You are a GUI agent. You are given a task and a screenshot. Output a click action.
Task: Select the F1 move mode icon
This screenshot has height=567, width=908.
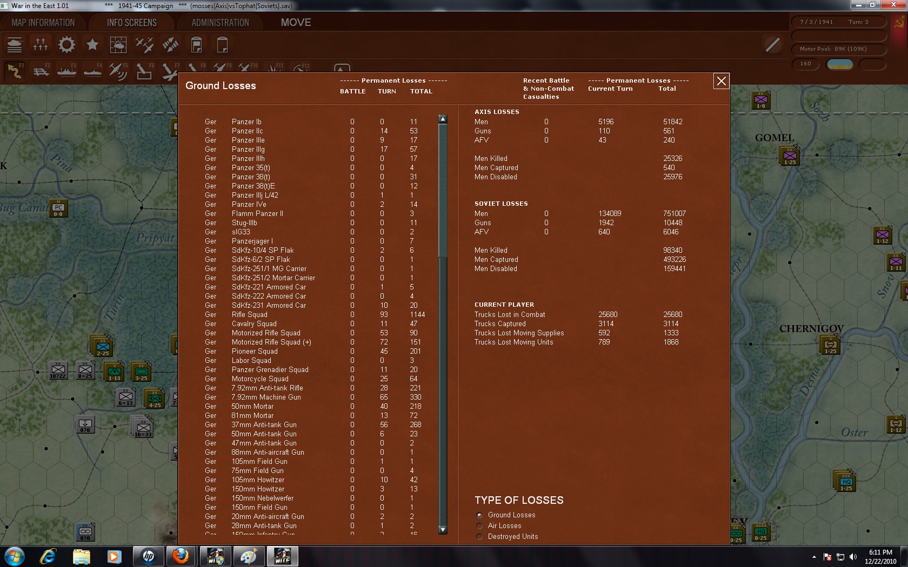point(15,71)
